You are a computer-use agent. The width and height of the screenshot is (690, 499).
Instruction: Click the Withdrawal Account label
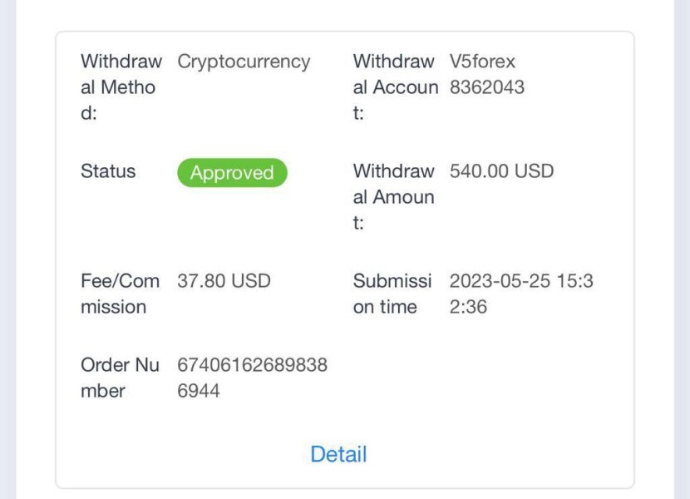[x=395, y=86]
